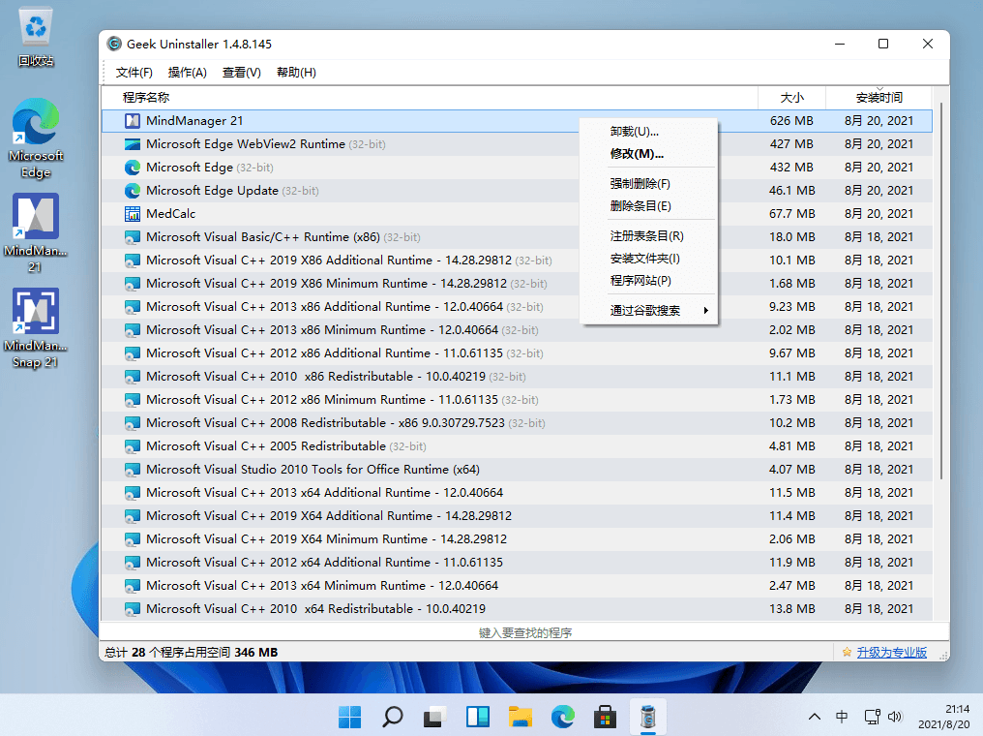Viewport: 983px width, 736px height.
Task: Click the 626 MB size cell
Action: [x=791, y=120]
